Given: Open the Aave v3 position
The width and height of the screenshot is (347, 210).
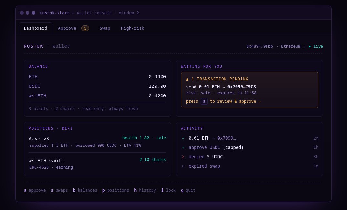Looking at the screenshot, I should click(39, 139).
